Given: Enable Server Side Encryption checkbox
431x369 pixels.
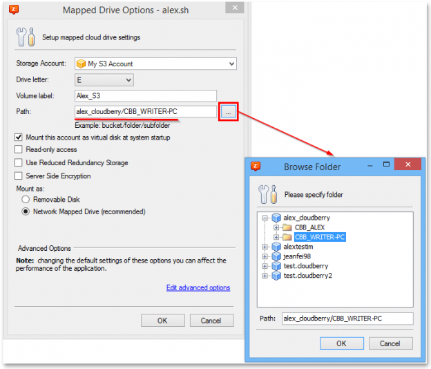Looking at the screenshot, I should click(x=19, y=176).
